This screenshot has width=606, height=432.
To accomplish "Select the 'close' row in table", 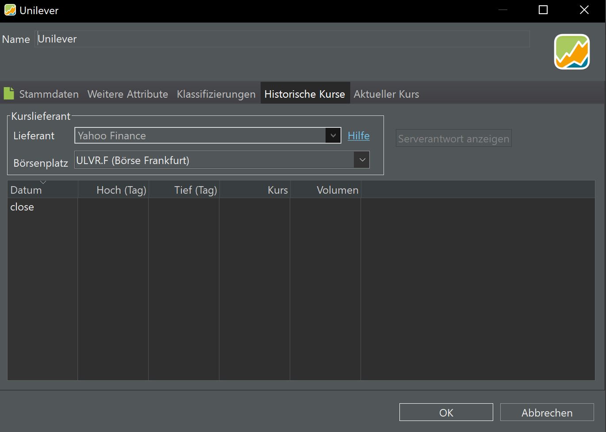I will 22,207.
